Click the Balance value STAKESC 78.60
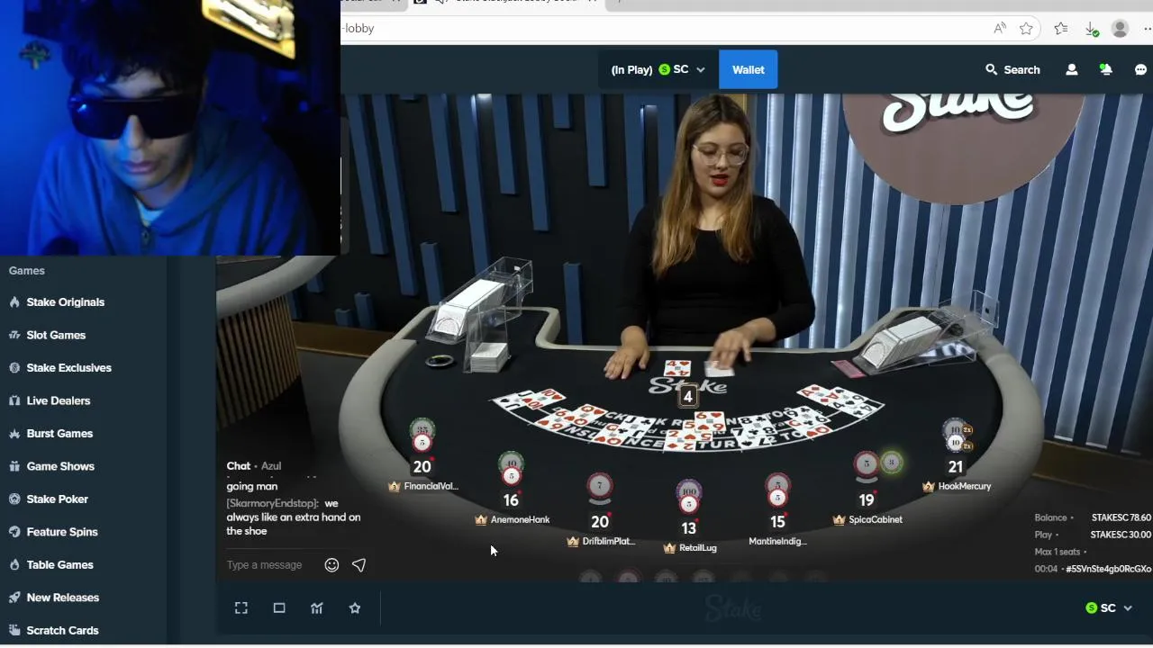The height and width of the screenshot is (648, 1153). (1121, 518)
